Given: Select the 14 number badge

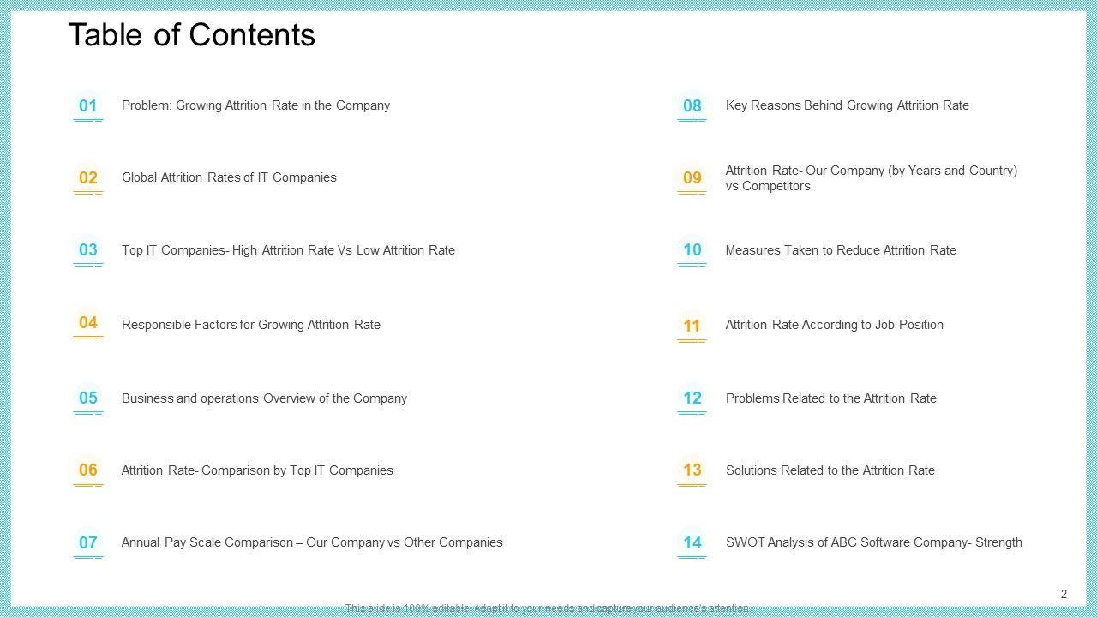Looking at the screenshot, I should (692, 542).
